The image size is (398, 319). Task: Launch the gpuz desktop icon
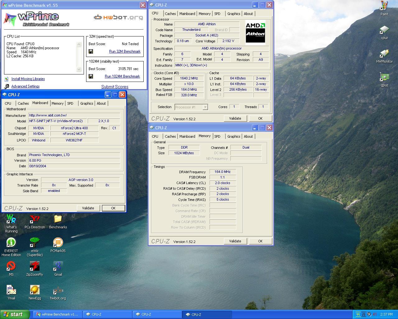[x=384, y=80]
